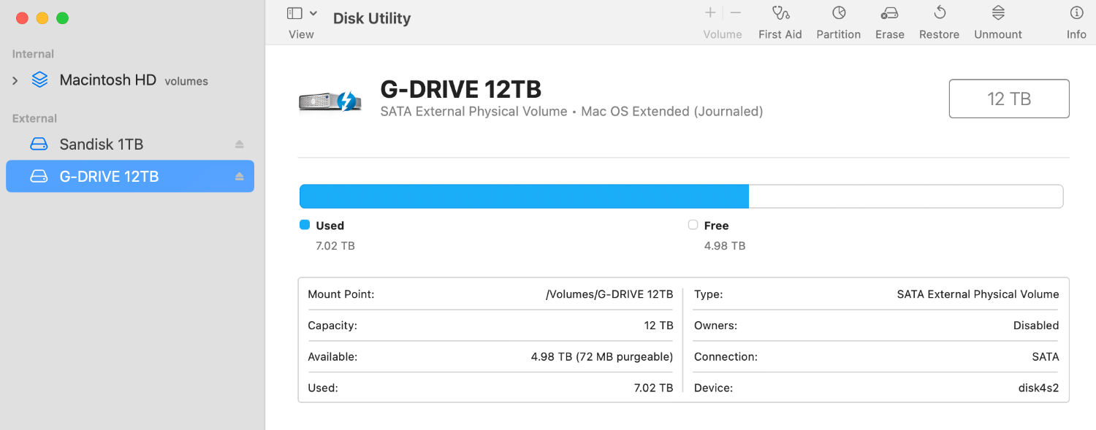Image resolution: width=1096 pixels, height=430 pixels.
Task: Click the blue used-space storage bar
Action: (524, 196)
